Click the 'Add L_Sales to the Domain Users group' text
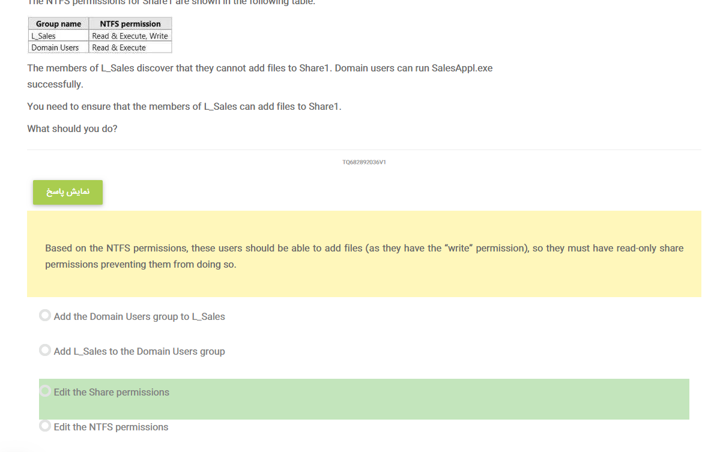The height and width of the screenshot is (452, 714). click(139, 351)
